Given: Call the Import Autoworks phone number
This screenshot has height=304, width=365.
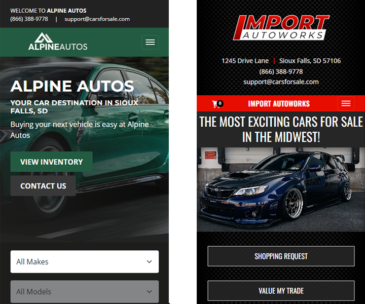Looking at the screenshot, I should click(x=281, y=71).
